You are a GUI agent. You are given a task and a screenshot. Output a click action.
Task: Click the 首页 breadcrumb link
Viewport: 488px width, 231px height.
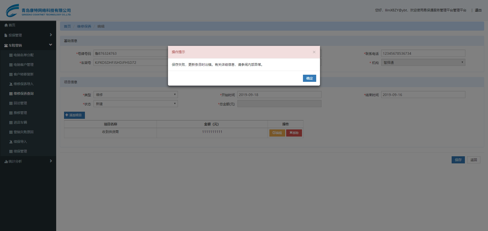pyautogui.click(x=67, y=26)
